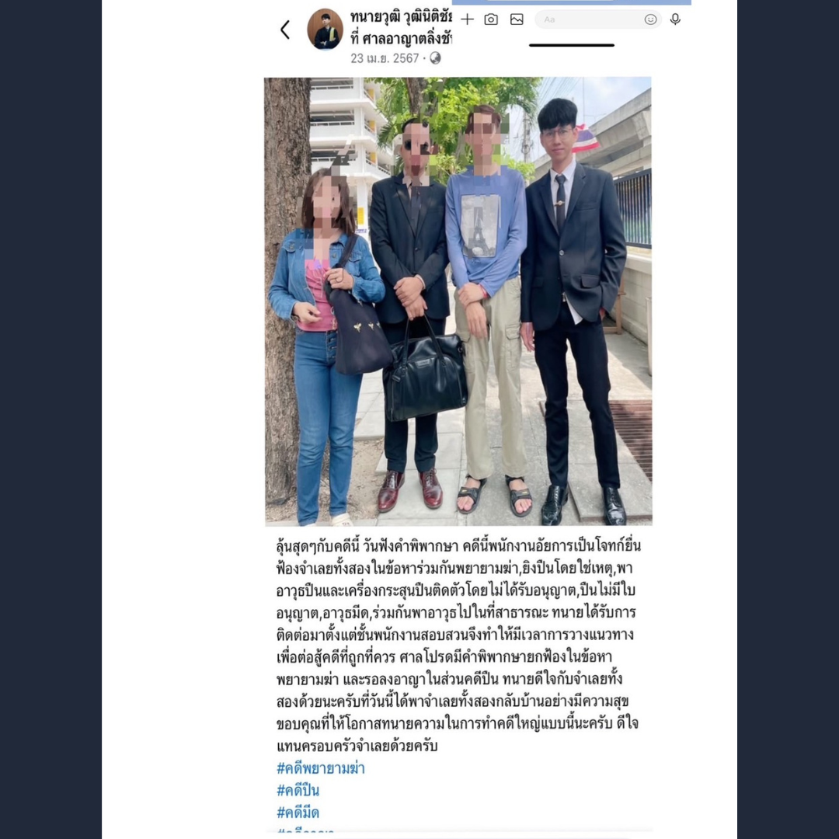Screen dimensions: 839x839
Task: Open hashtag #คดีพยายามฆ่า
Action: click(320, 768)
